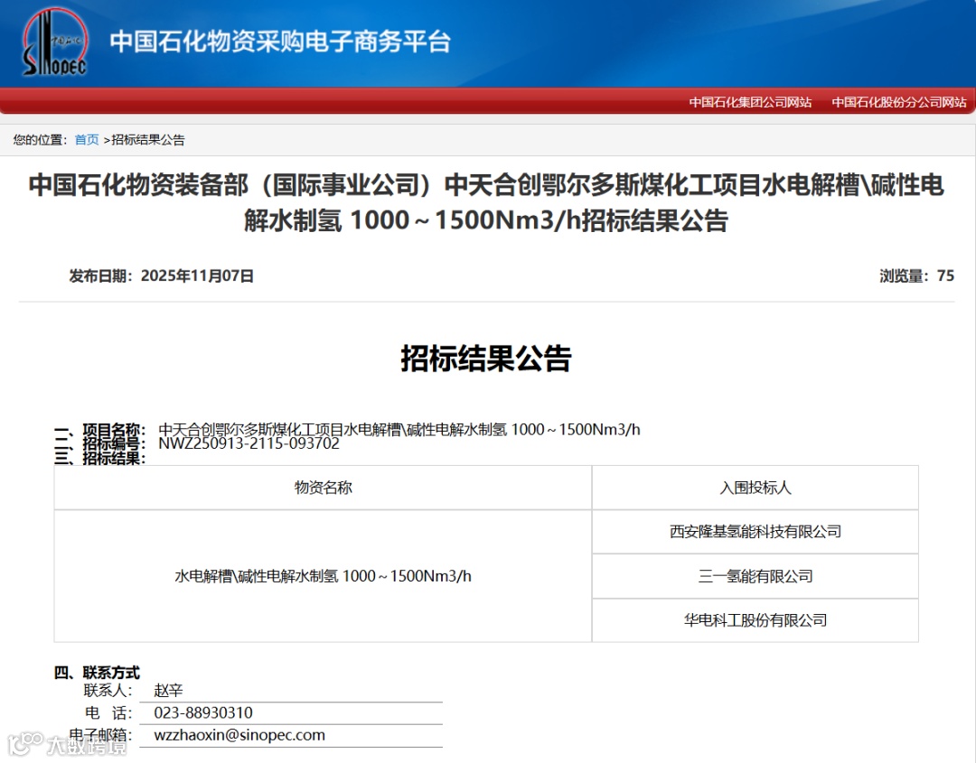Click the 您的位置 label

pos(40,139)
